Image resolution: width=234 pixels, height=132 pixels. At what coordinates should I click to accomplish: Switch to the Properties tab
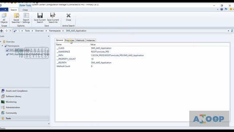(x=69, y=40)
